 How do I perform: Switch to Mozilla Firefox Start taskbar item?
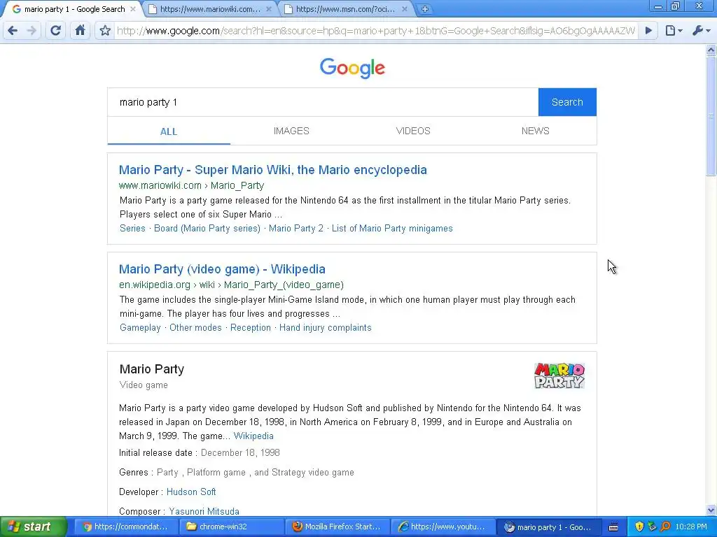[337, 527]
